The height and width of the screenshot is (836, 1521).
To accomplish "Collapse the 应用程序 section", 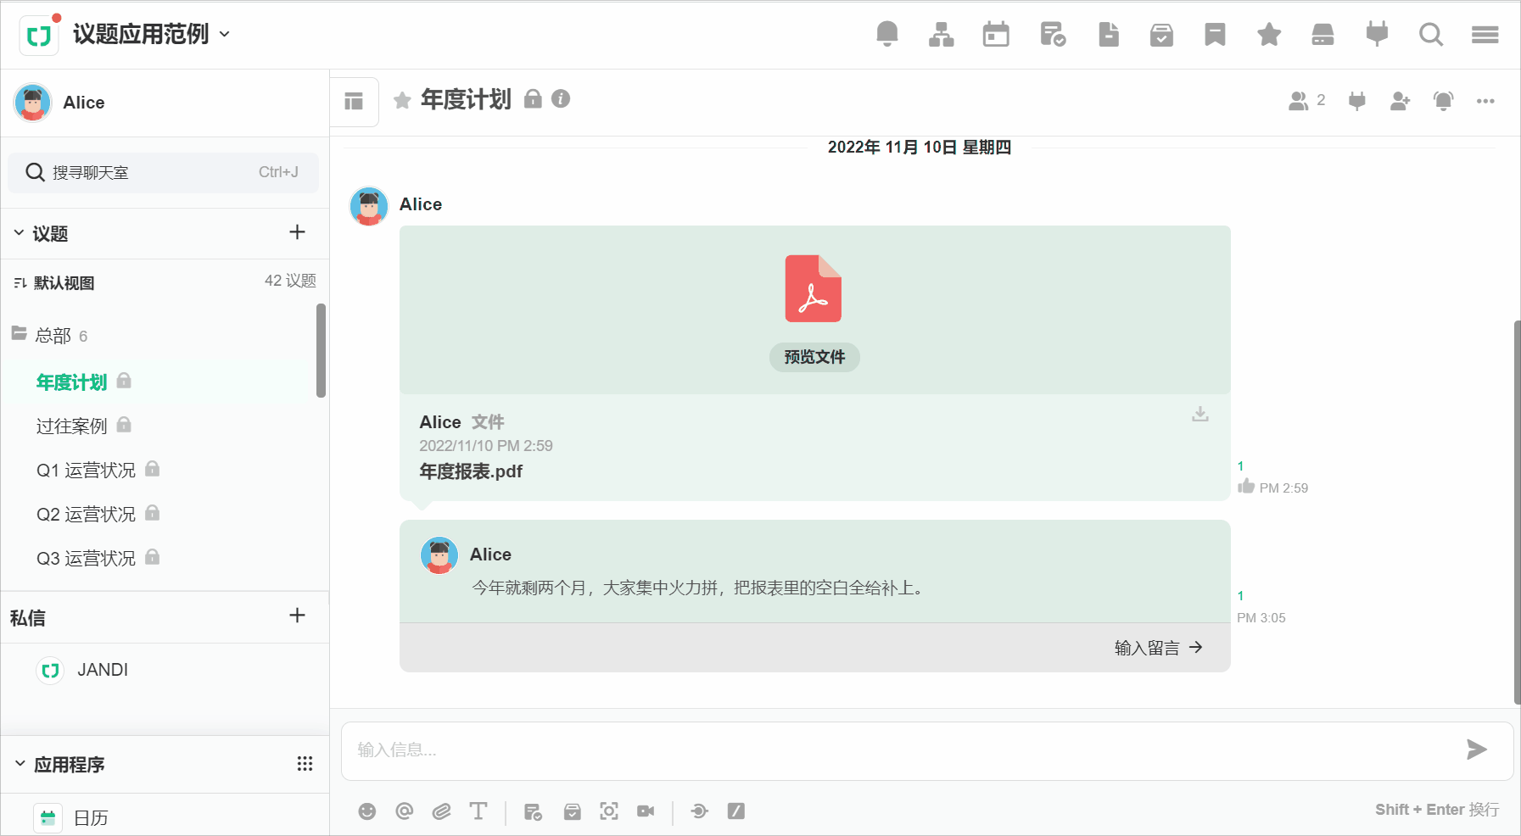I will (x=20, y=764).
